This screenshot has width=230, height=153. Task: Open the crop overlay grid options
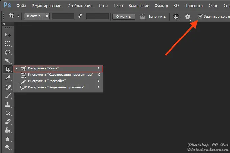[x=176, y=17]
